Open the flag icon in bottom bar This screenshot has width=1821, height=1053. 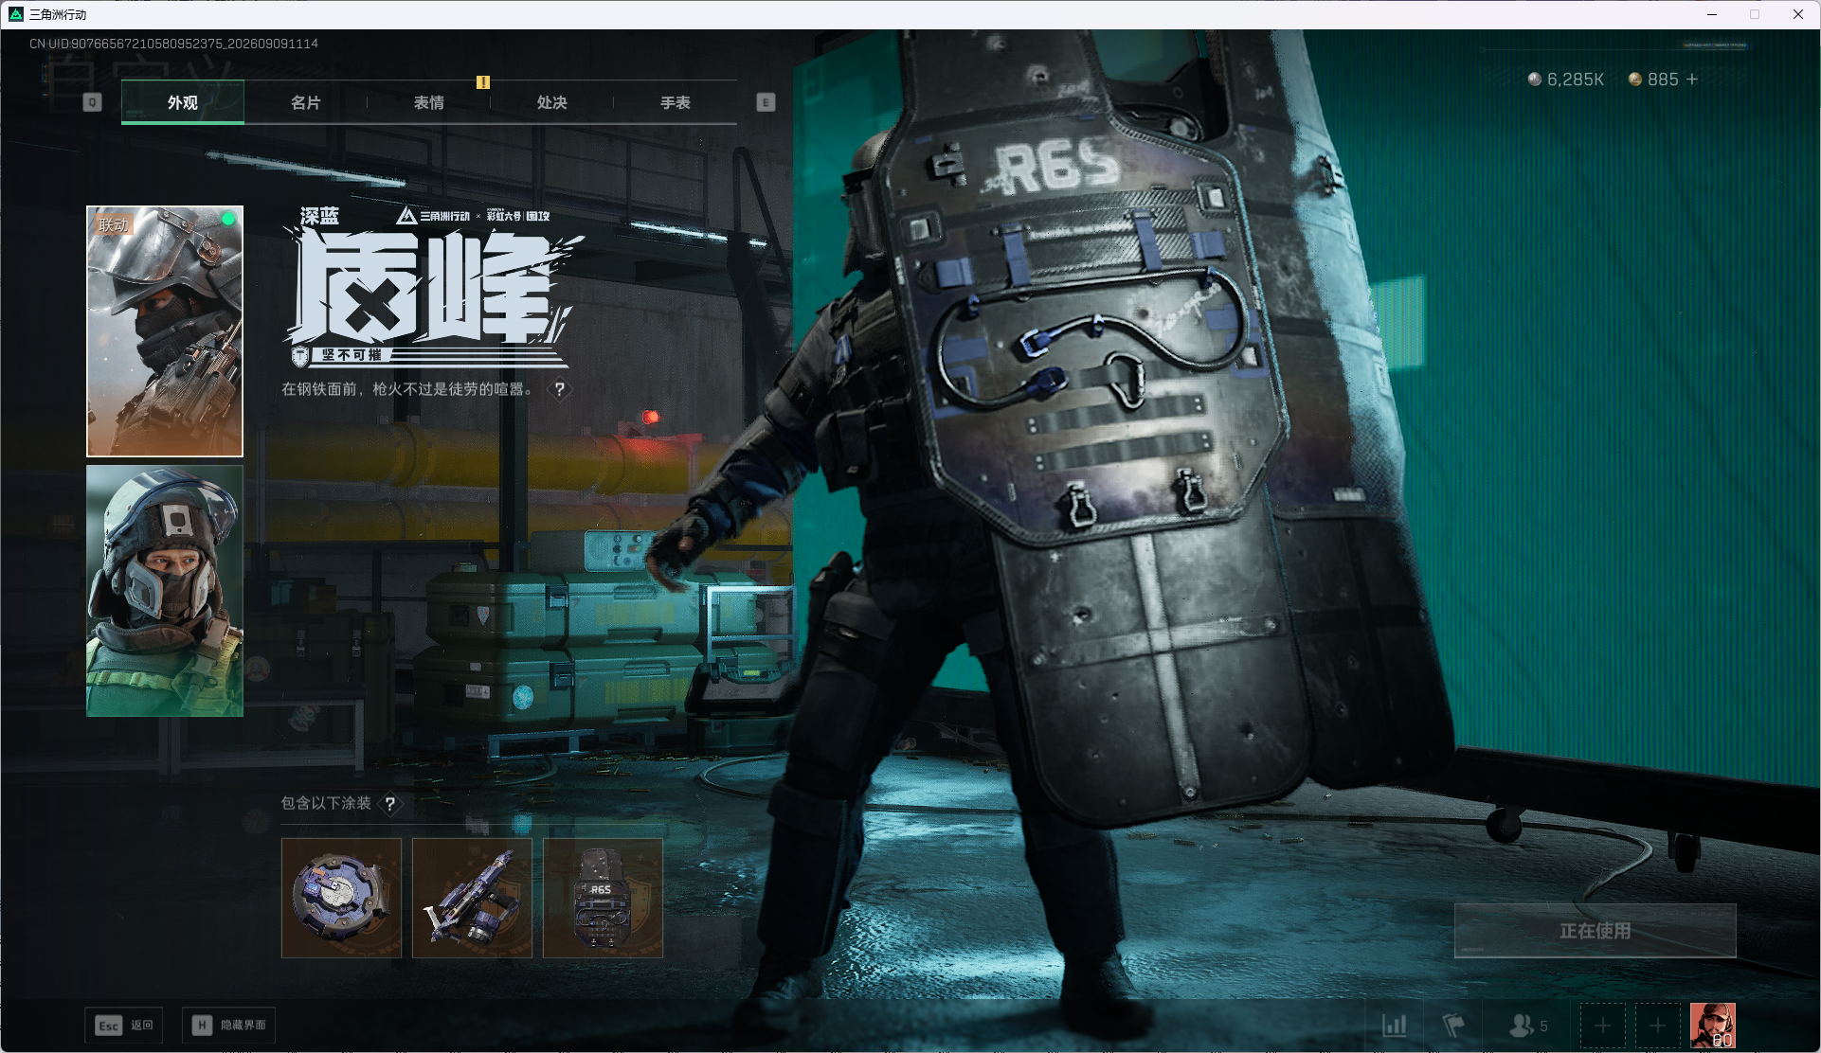pyautogui.click(x=1452, y=1026)
